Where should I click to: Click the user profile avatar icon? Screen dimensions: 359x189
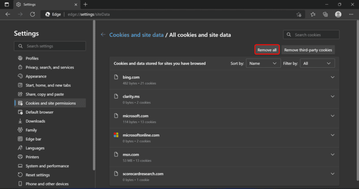click(x=338, y=14)
